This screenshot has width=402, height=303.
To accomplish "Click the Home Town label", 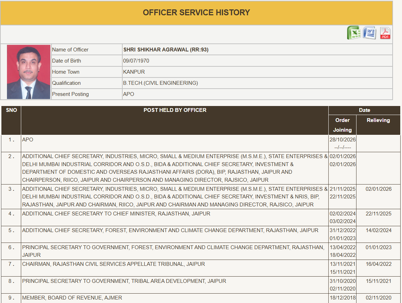I will [x=66, y=72].
